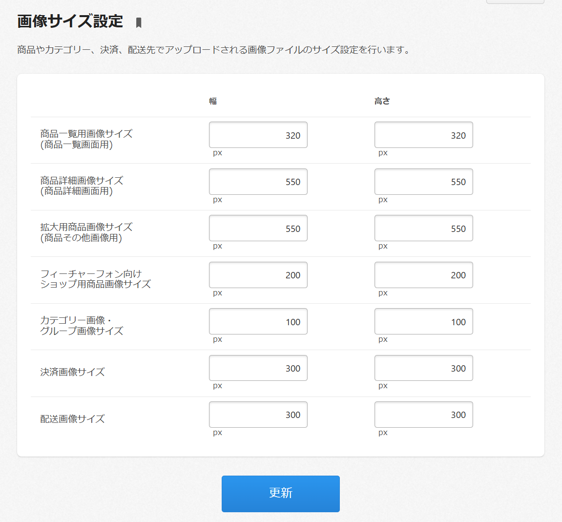Click the 商品詳細画像サイズ height input
The width and height of the screenshot is (562, 522).
click(423, 182)
